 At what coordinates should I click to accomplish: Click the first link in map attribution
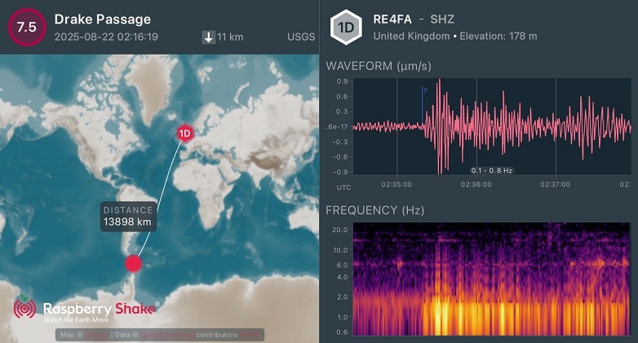[x=95, y=335]
